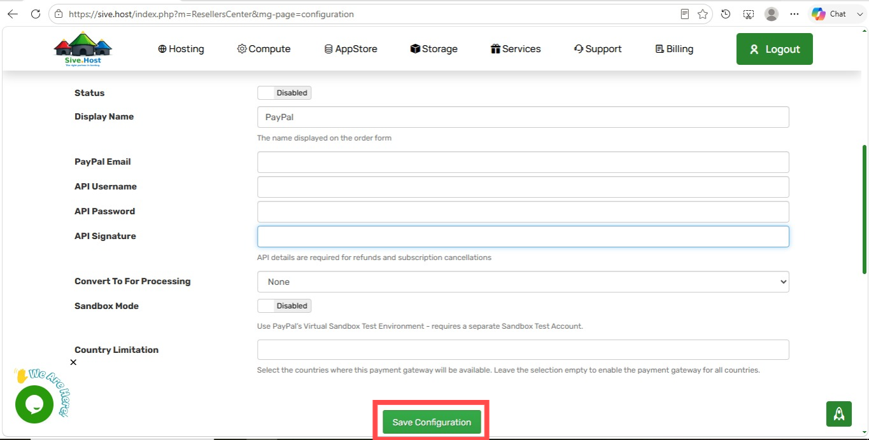Click 'The name displayed on the order form' text
The width and height of the screenshot is (869, 440).
pos(324,138)
